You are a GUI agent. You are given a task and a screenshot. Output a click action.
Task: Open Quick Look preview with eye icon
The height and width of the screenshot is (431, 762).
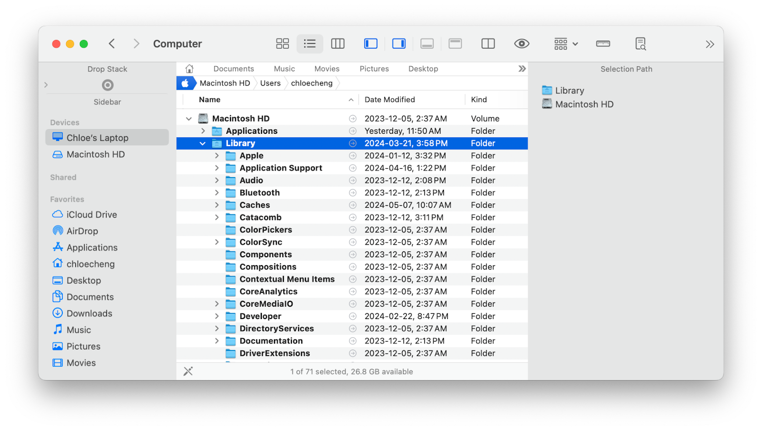521,43
